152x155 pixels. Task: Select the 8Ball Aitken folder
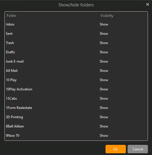(15, 126)
